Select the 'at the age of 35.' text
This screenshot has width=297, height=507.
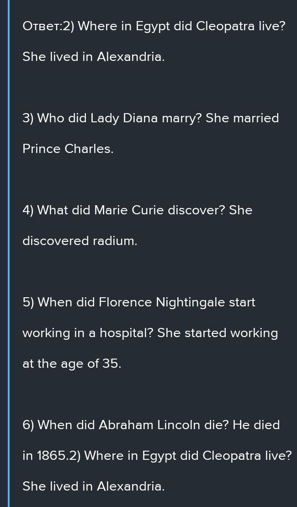tap(72, 364)
